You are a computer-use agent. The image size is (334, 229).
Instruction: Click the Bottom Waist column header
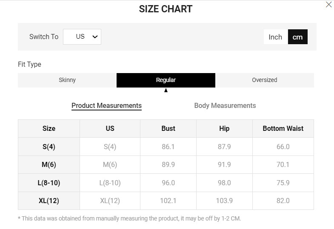(x=283, y=128)
